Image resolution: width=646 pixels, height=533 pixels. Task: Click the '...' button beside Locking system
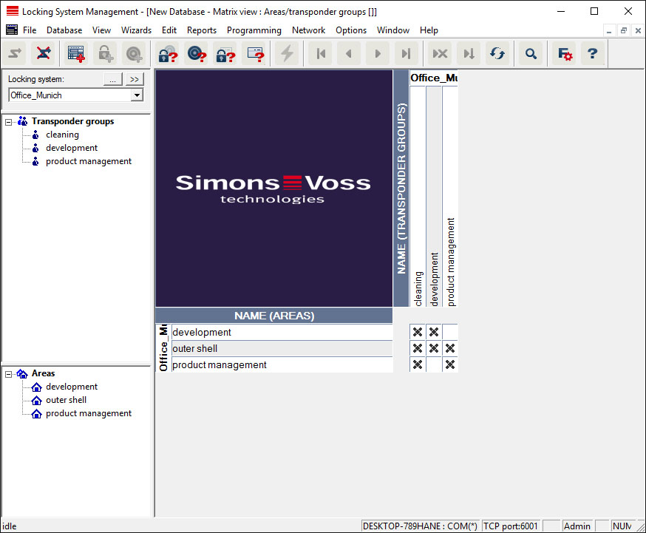tap(112, 79)
